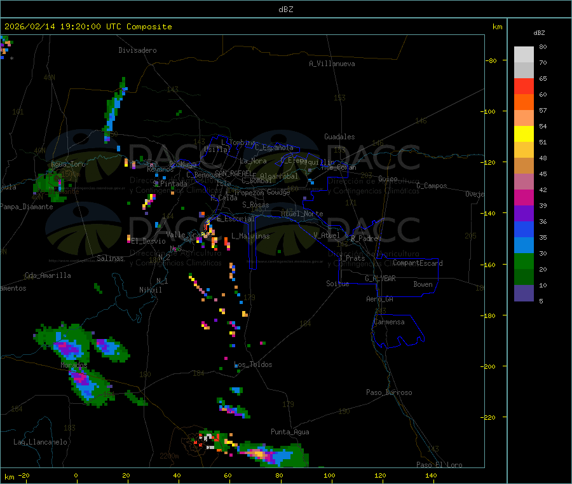The image size is (572, 484).
Task: Click the Punta_Agua location label
Action: pyautogui.click(x=290, y=432)
